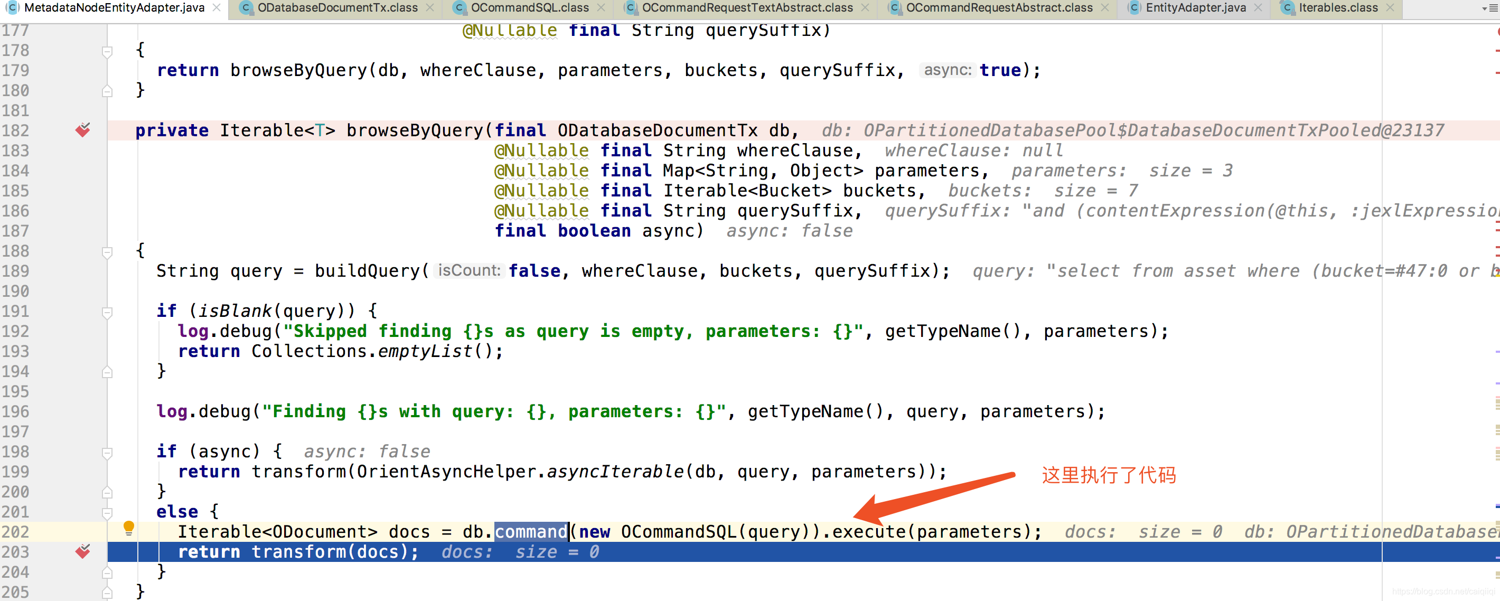Click 'isBlank' on line 191
1500x601 pixels.
coord(235,311)
